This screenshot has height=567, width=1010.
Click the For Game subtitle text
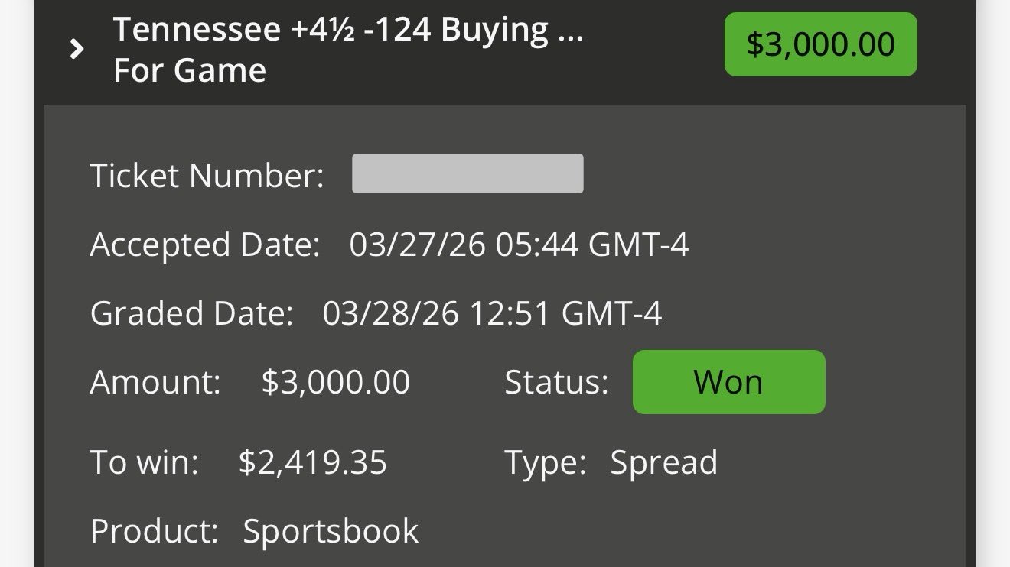pyautogui.click(x=190, y=71)
